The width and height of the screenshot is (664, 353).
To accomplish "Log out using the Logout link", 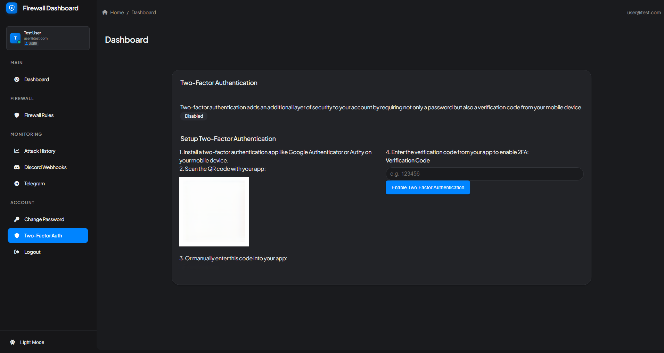I will point(48,252).
